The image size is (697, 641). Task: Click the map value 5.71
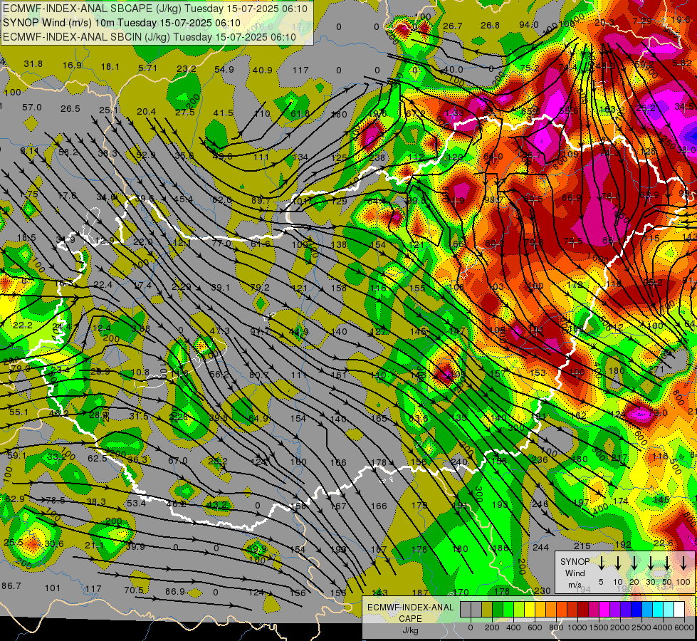[147, 68]
